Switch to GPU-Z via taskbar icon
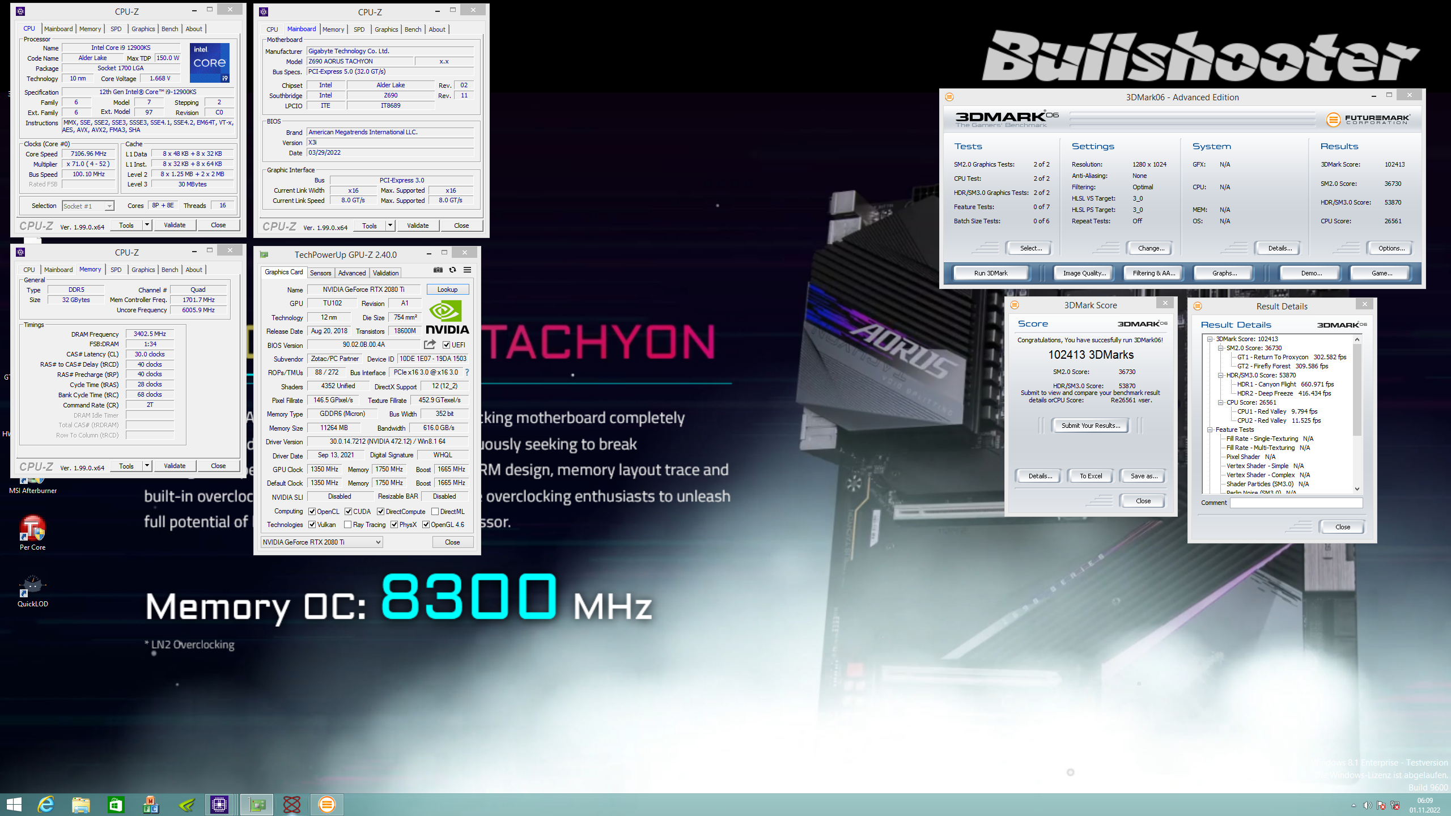The image size is (1451, 816). [x=257, y=804]
